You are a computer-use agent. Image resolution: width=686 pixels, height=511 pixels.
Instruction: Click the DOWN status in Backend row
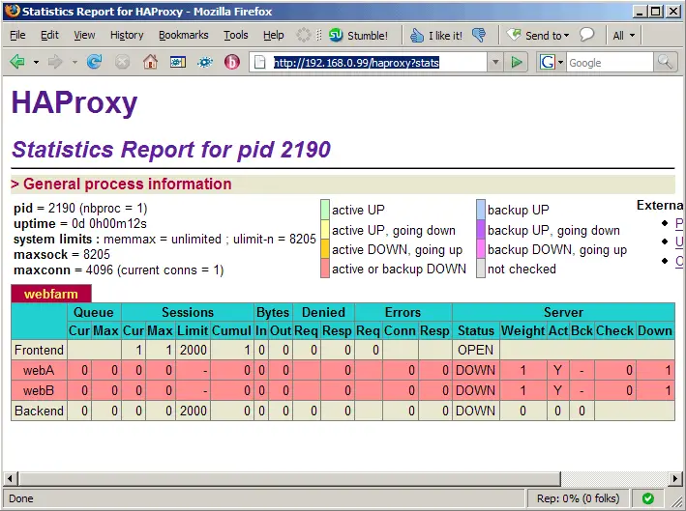[x=476, y=411]
